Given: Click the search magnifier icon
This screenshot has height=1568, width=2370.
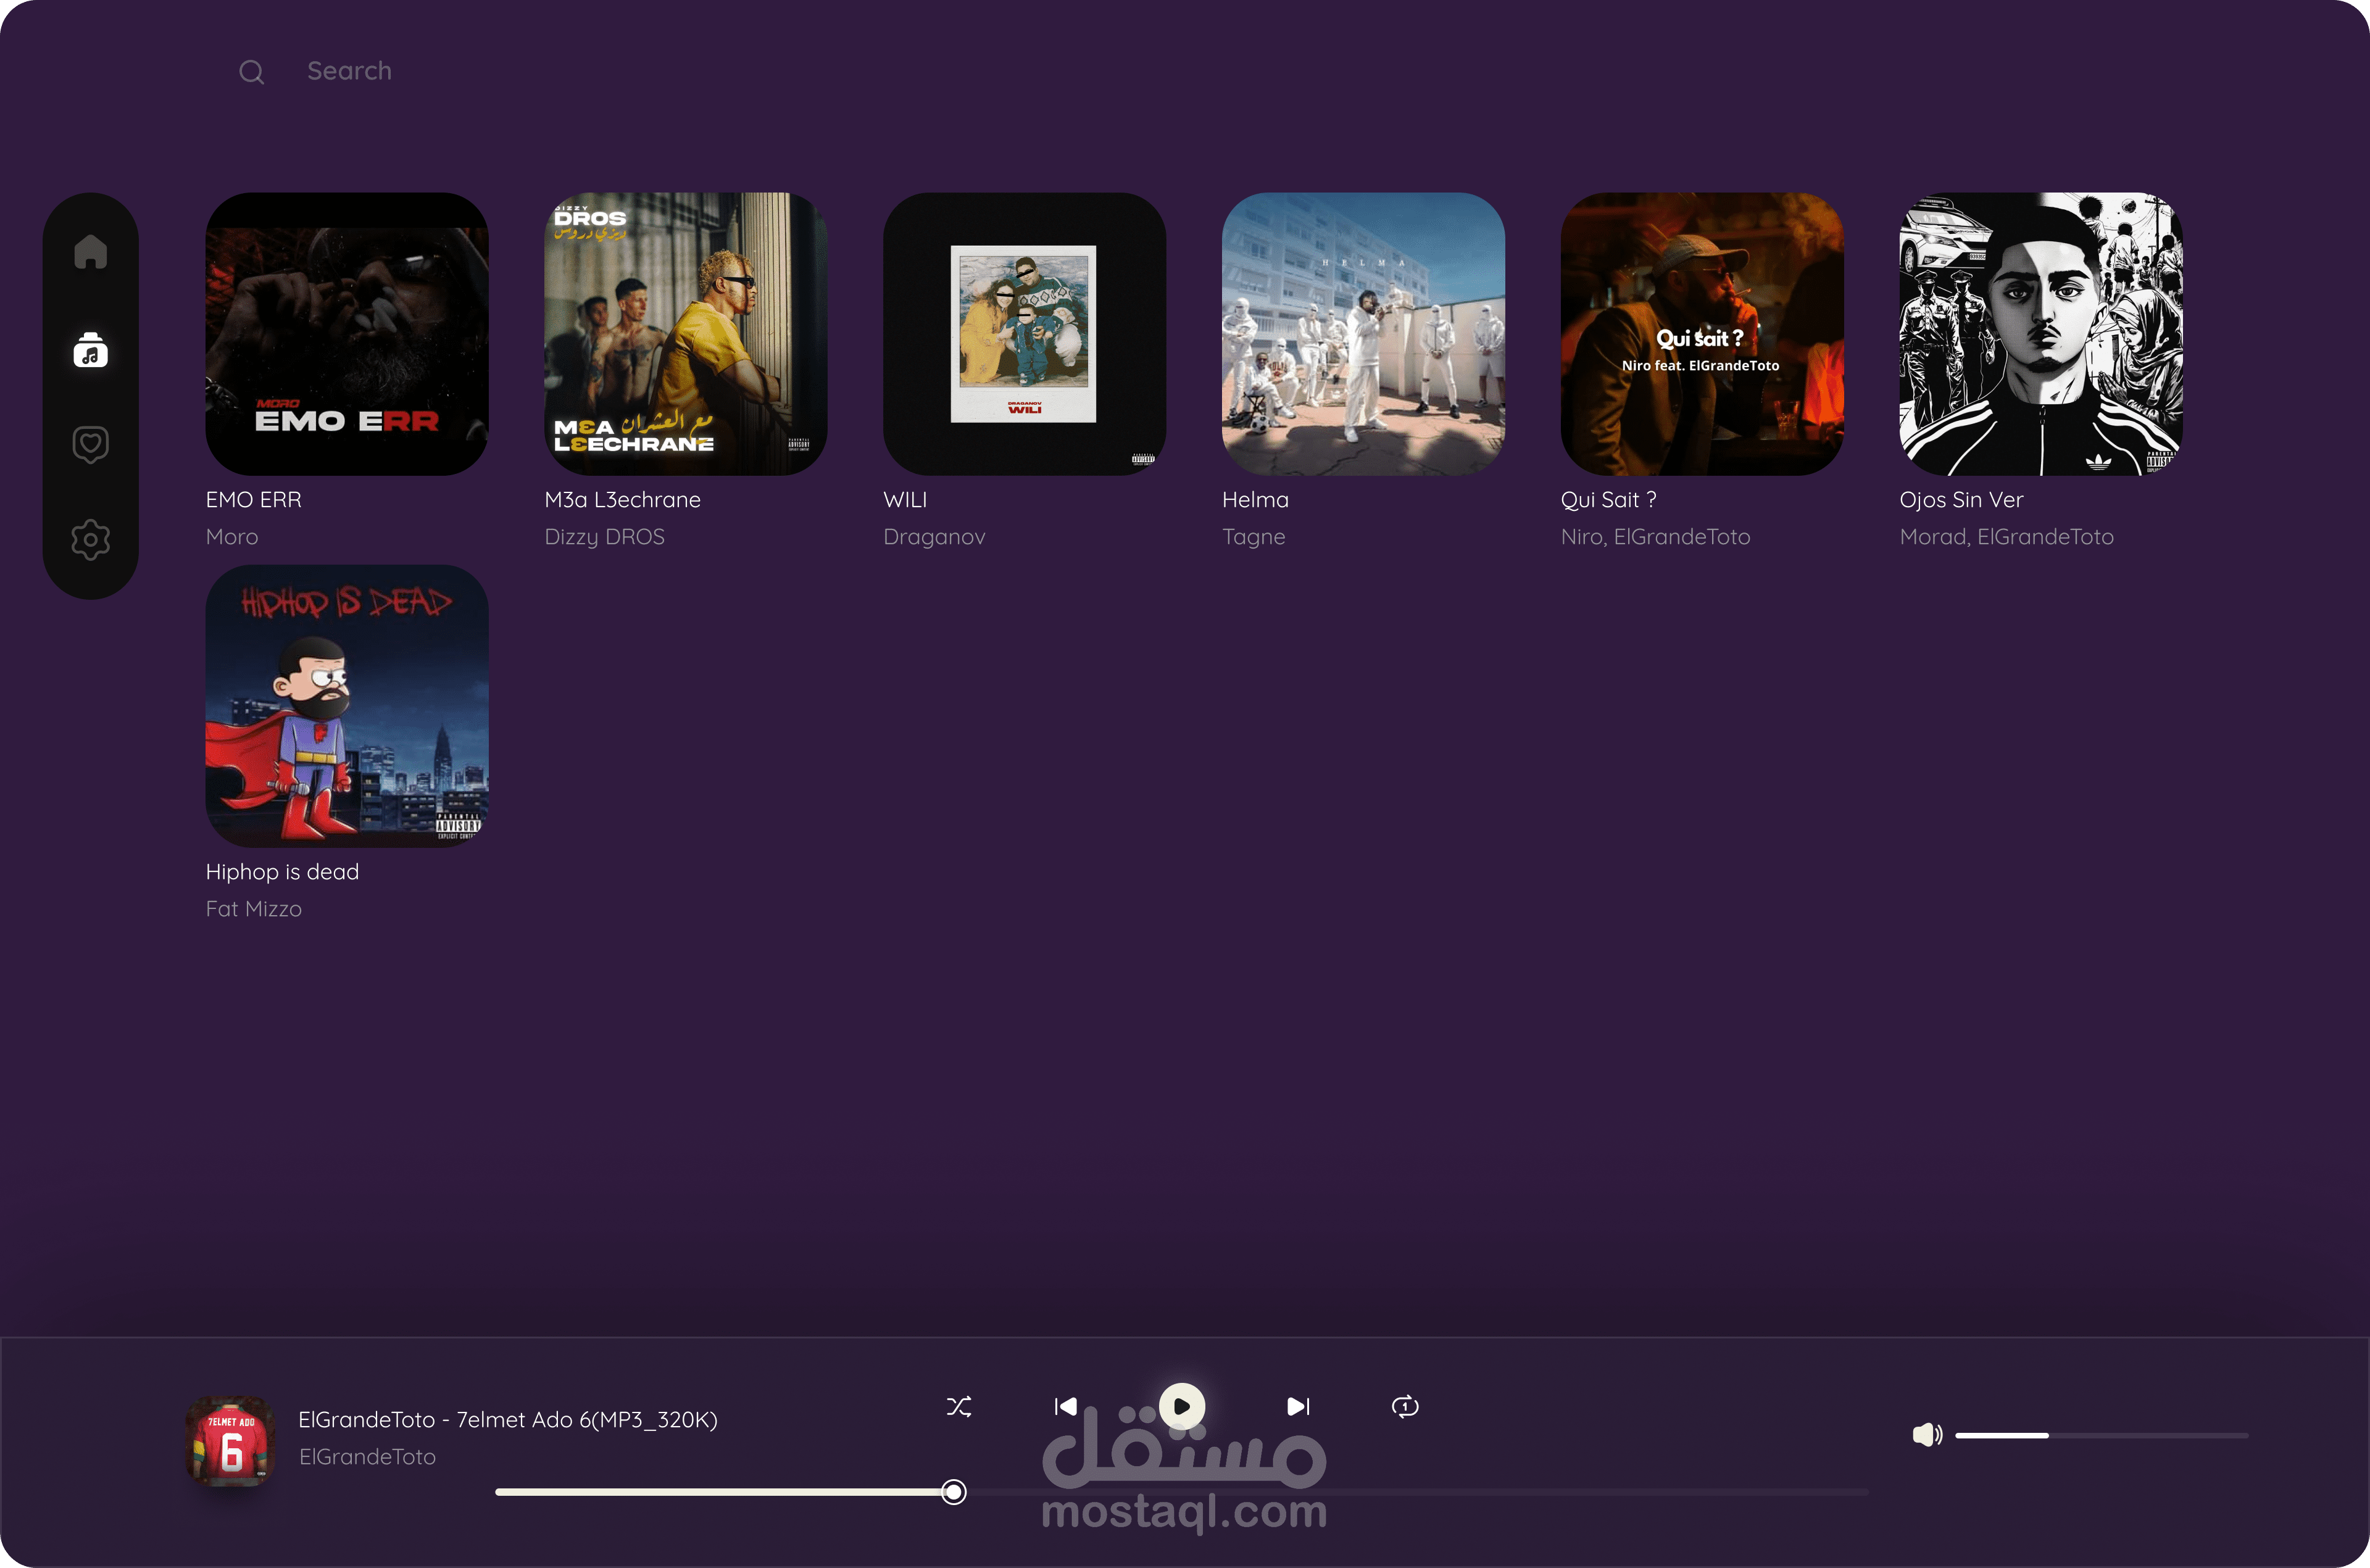Looking at the screenshot, I should [x=252, y=72].
